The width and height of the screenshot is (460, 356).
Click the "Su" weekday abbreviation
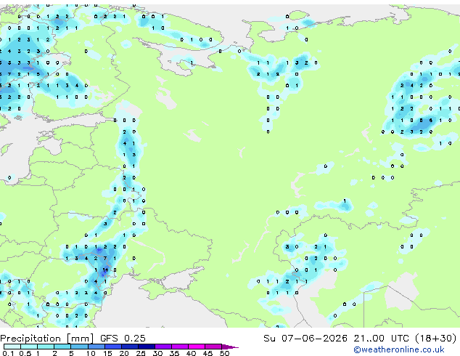tap(269, 339)
